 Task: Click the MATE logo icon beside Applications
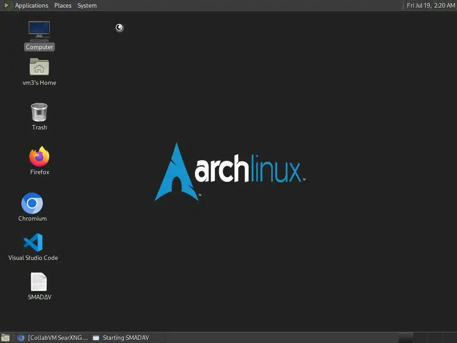pyautogui.click(x=8, y=5)
